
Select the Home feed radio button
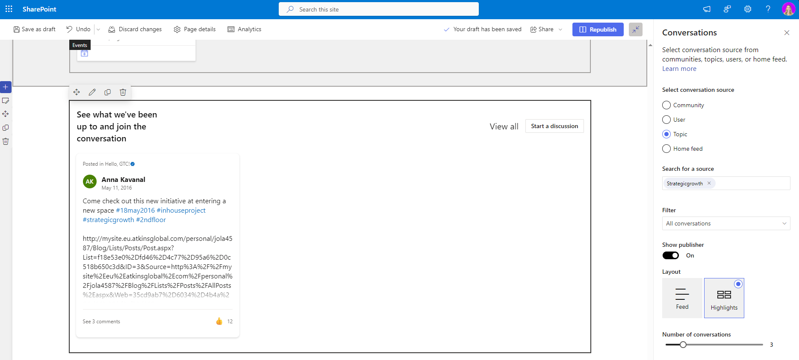(666, 149)
